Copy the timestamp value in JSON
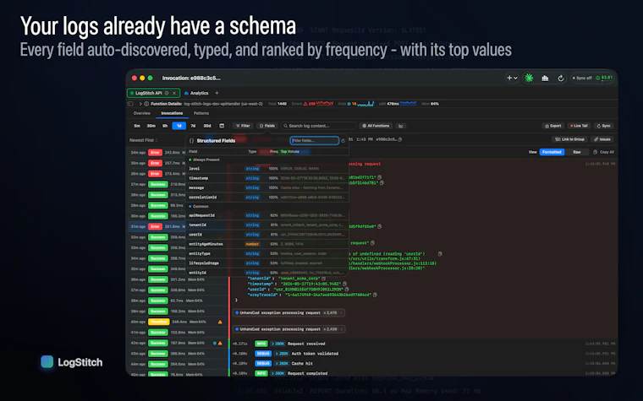 [x=344, y=284]
